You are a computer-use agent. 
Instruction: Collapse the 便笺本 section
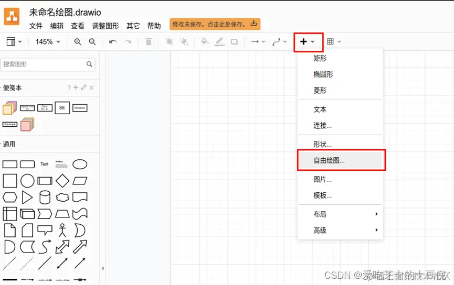point(12,87)
